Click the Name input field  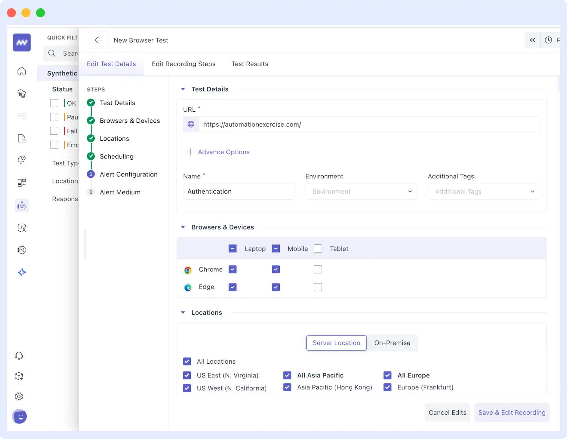click(239, 192)
